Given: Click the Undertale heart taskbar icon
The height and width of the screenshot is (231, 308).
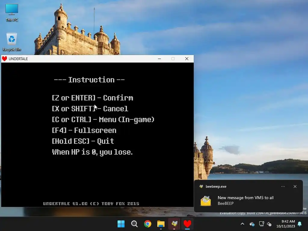Looking at the screenshot, I should click(x=187, y=224).
